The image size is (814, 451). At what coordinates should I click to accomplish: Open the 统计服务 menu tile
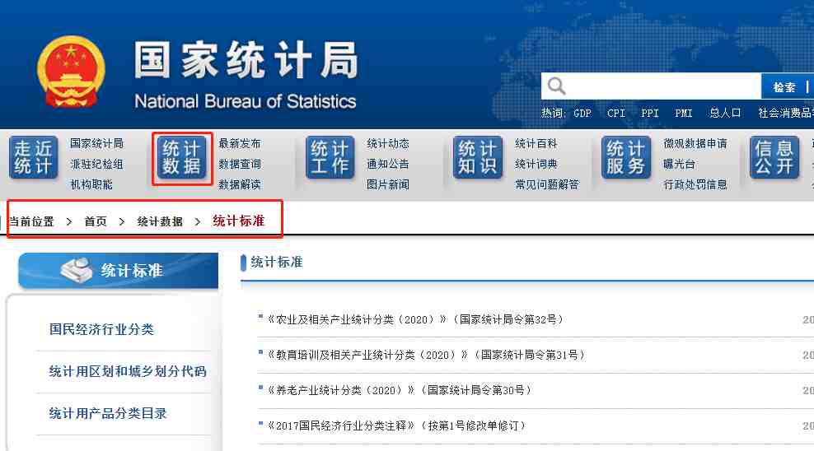[626, 157]
